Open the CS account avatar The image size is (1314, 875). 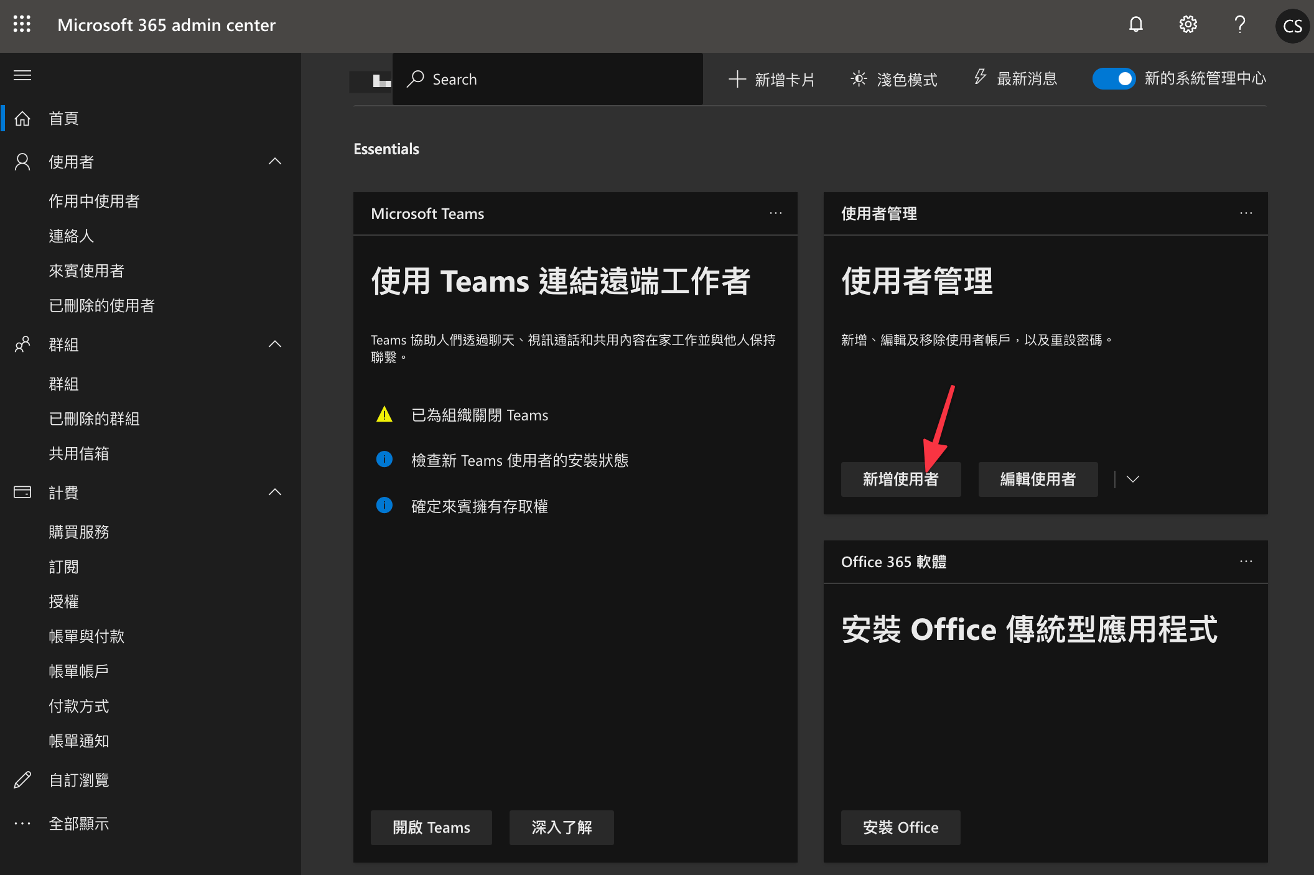(1292, 25)
